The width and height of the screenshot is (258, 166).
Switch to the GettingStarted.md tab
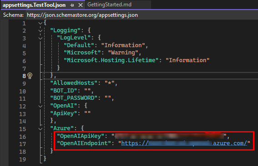pyautogui.click(x=109, y=5)
